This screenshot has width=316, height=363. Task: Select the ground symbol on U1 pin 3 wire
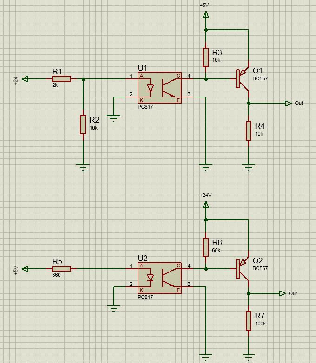click(x=206, y=168)
